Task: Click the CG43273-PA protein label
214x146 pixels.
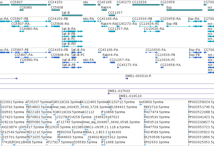Action: click(x=127, y=65)
